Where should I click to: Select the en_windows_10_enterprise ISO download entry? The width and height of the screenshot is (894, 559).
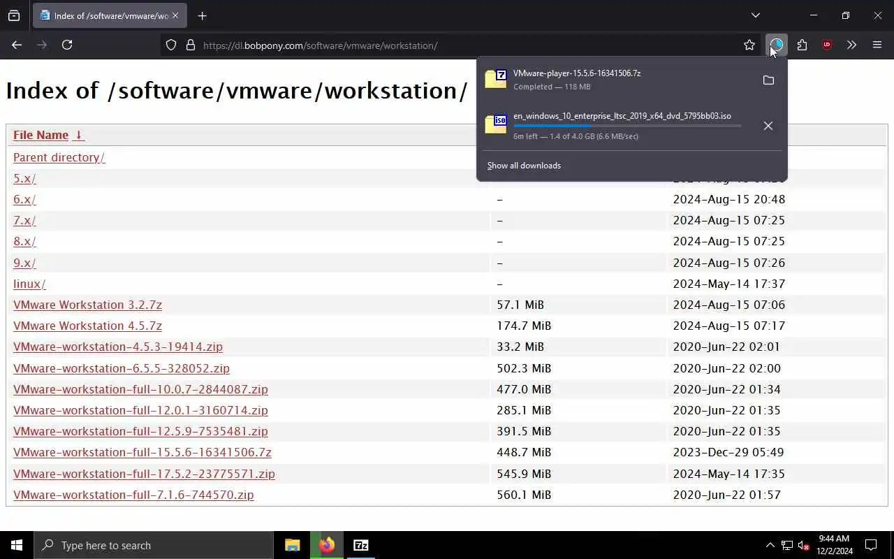[616, 126]
